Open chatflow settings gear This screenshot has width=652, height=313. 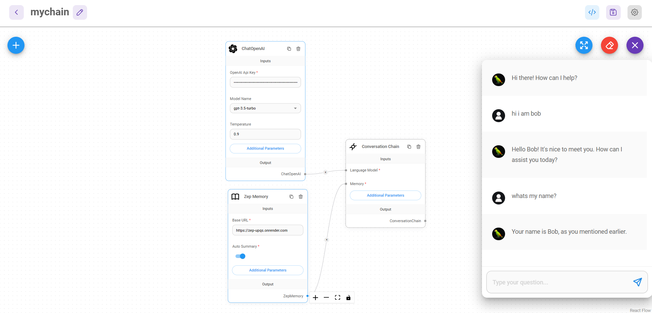pos(634,12)
